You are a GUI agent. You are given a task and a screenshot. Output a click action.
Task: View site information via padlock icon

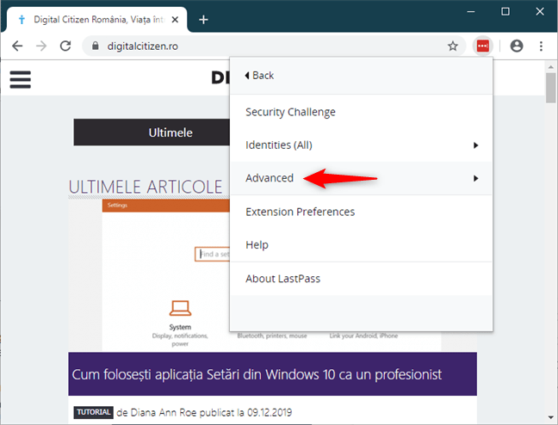pyautogui.click(x=95, y=46)
